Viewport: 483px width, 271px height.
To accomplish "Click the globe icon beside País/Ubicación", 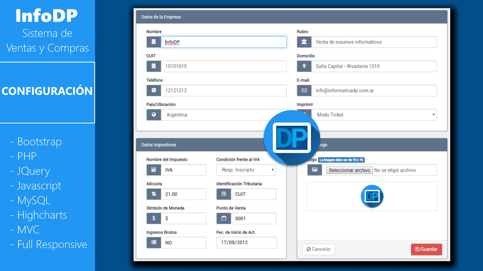I will [154, 115].
